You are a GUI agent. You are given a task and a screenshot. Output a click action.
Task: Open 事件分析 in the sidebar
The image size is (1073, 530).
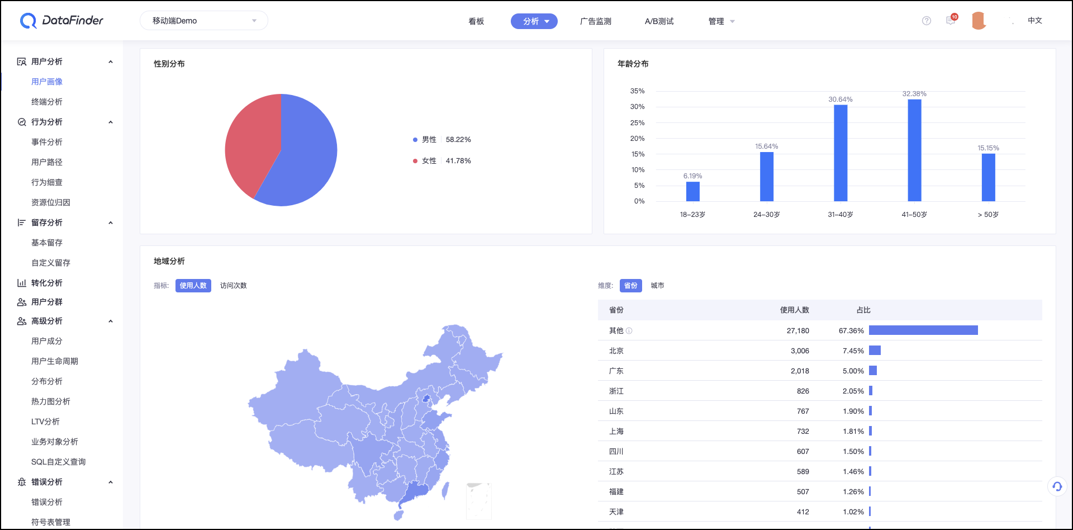(x=47, y=142)
